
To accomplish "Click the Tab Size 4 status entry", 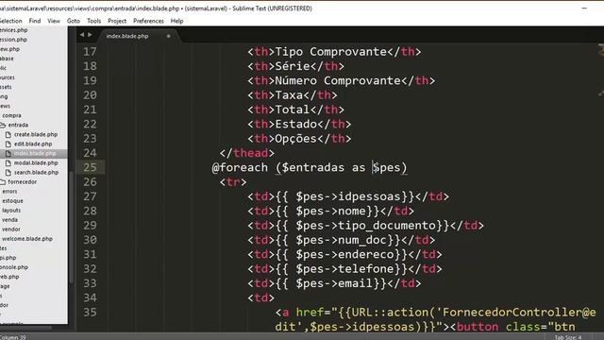I will point(568,337).
